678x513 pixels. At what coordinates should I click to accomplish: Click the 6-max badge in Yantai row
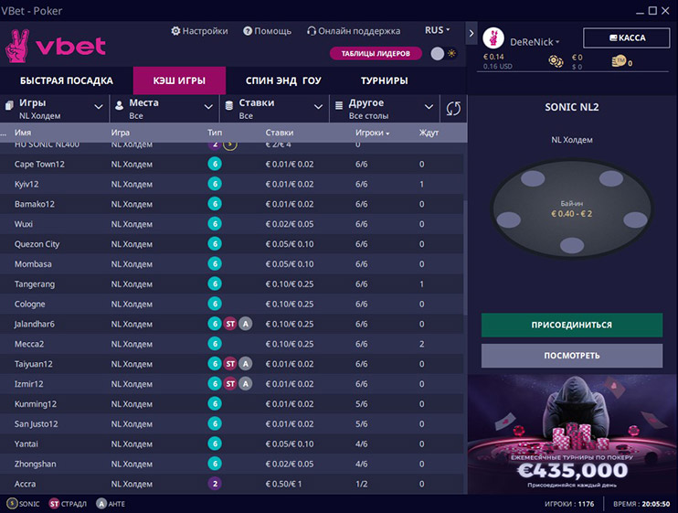215,444
